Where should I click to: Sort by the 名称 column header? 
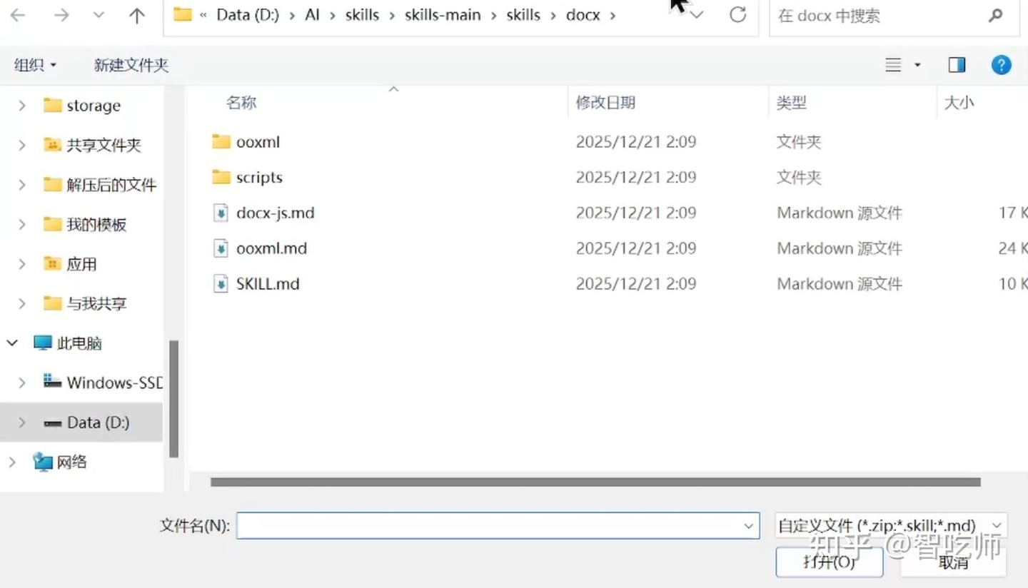tap(241, 103)
